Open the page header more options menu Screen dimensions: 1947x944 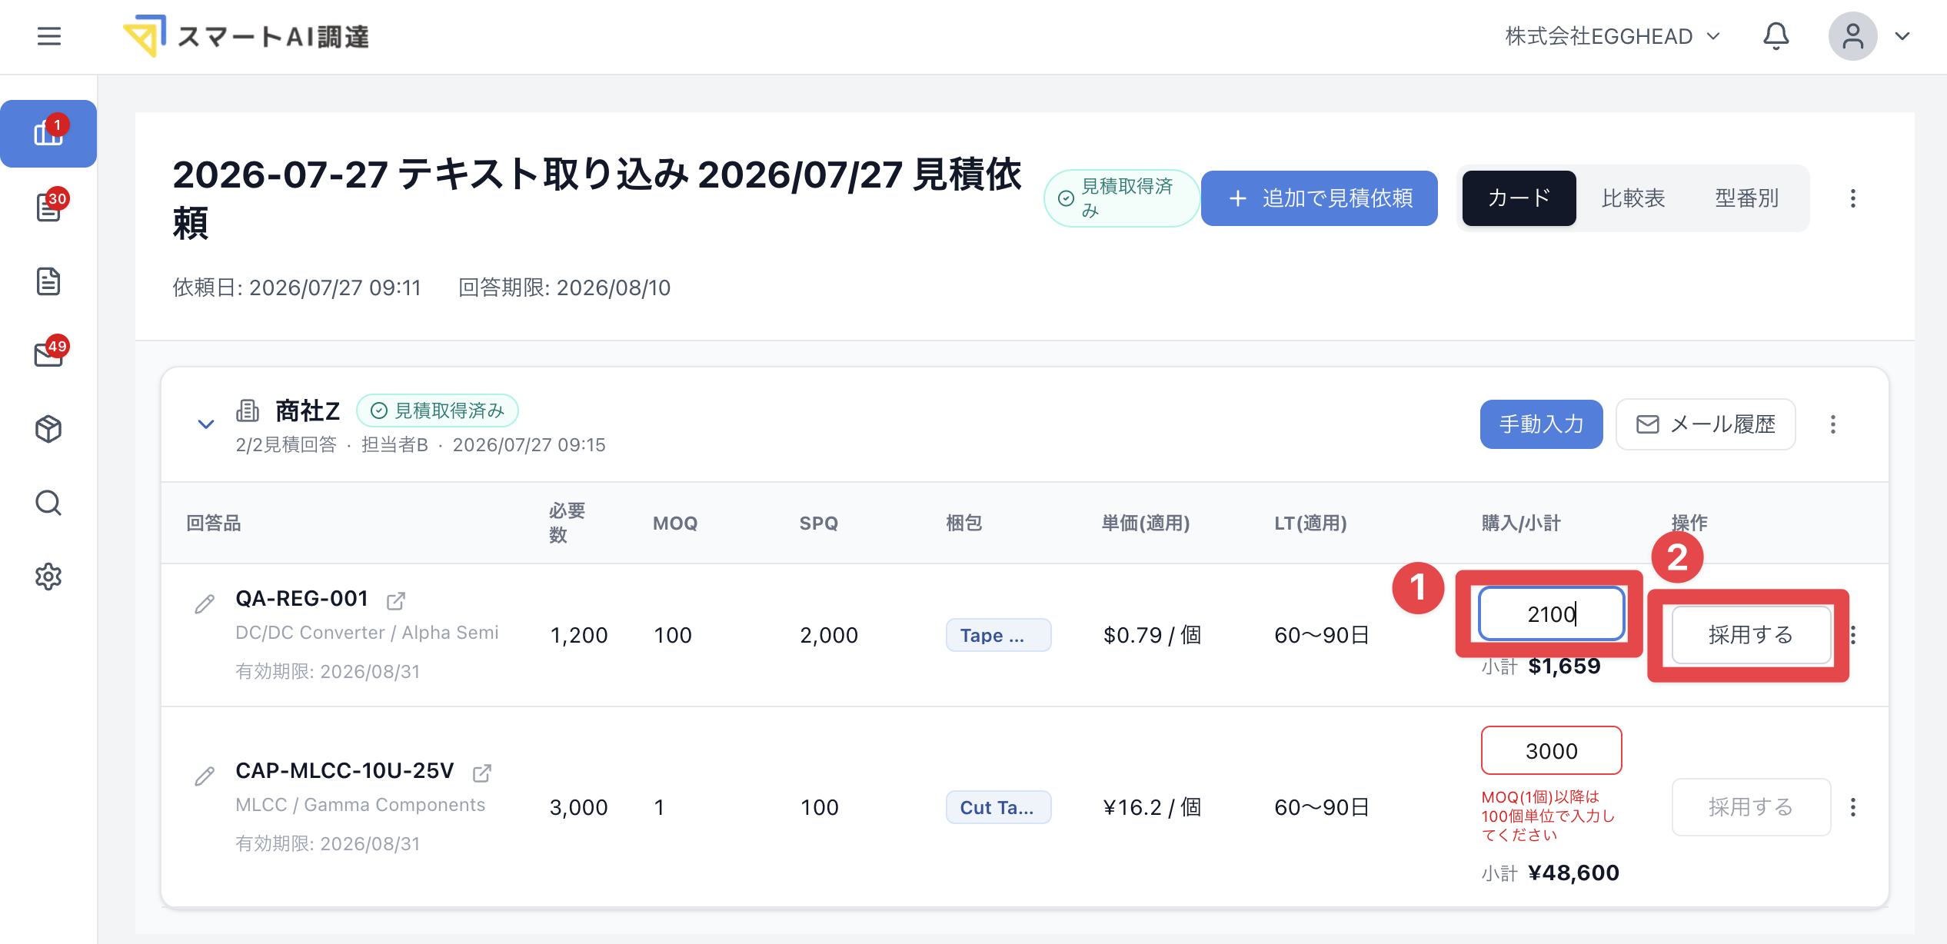point(1853,198)
